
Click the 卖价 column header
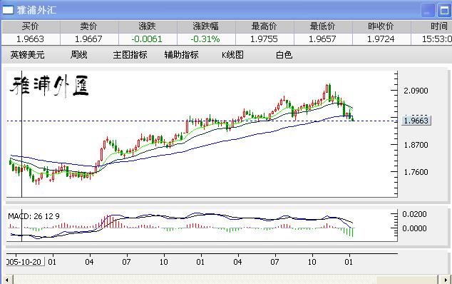[x=89, y=26]
